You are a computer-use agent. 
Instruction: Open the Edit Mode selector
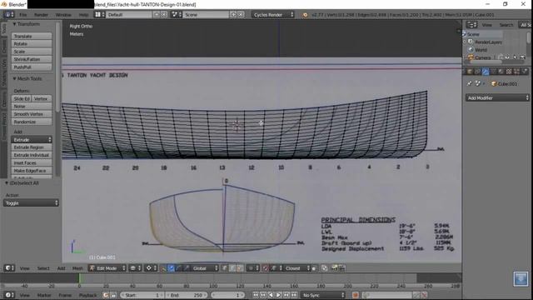click(107, 268)
